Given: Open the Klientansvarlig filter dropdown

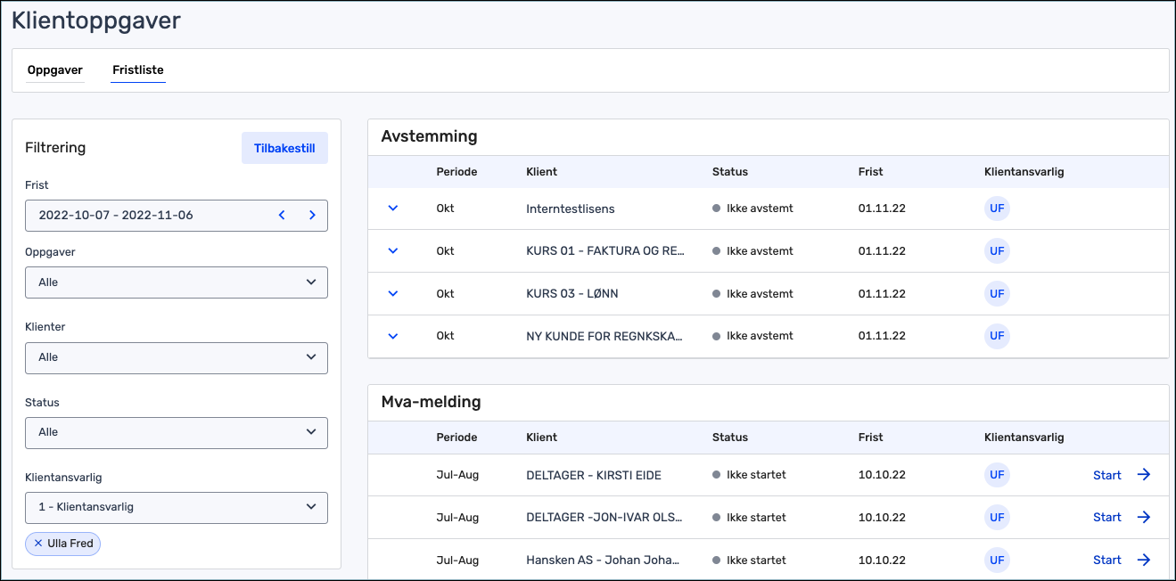Looking at the screenshot, I should 176,507.
